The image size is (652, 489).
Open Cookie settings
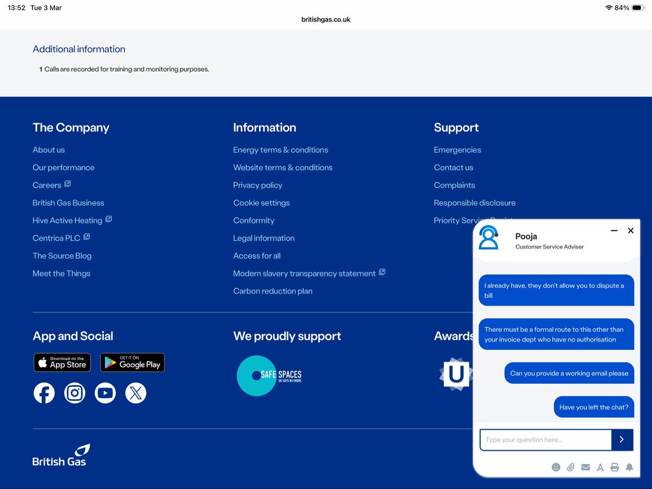click(262, 203)
